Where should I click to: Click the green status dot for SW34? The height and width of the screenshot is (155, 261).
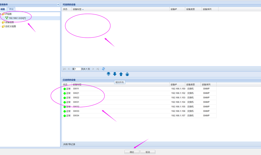pyautogui.click(x=65, y=116)
